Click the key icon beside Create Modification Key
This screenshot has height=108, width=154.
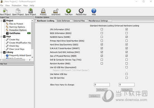[x=7, y=43]
